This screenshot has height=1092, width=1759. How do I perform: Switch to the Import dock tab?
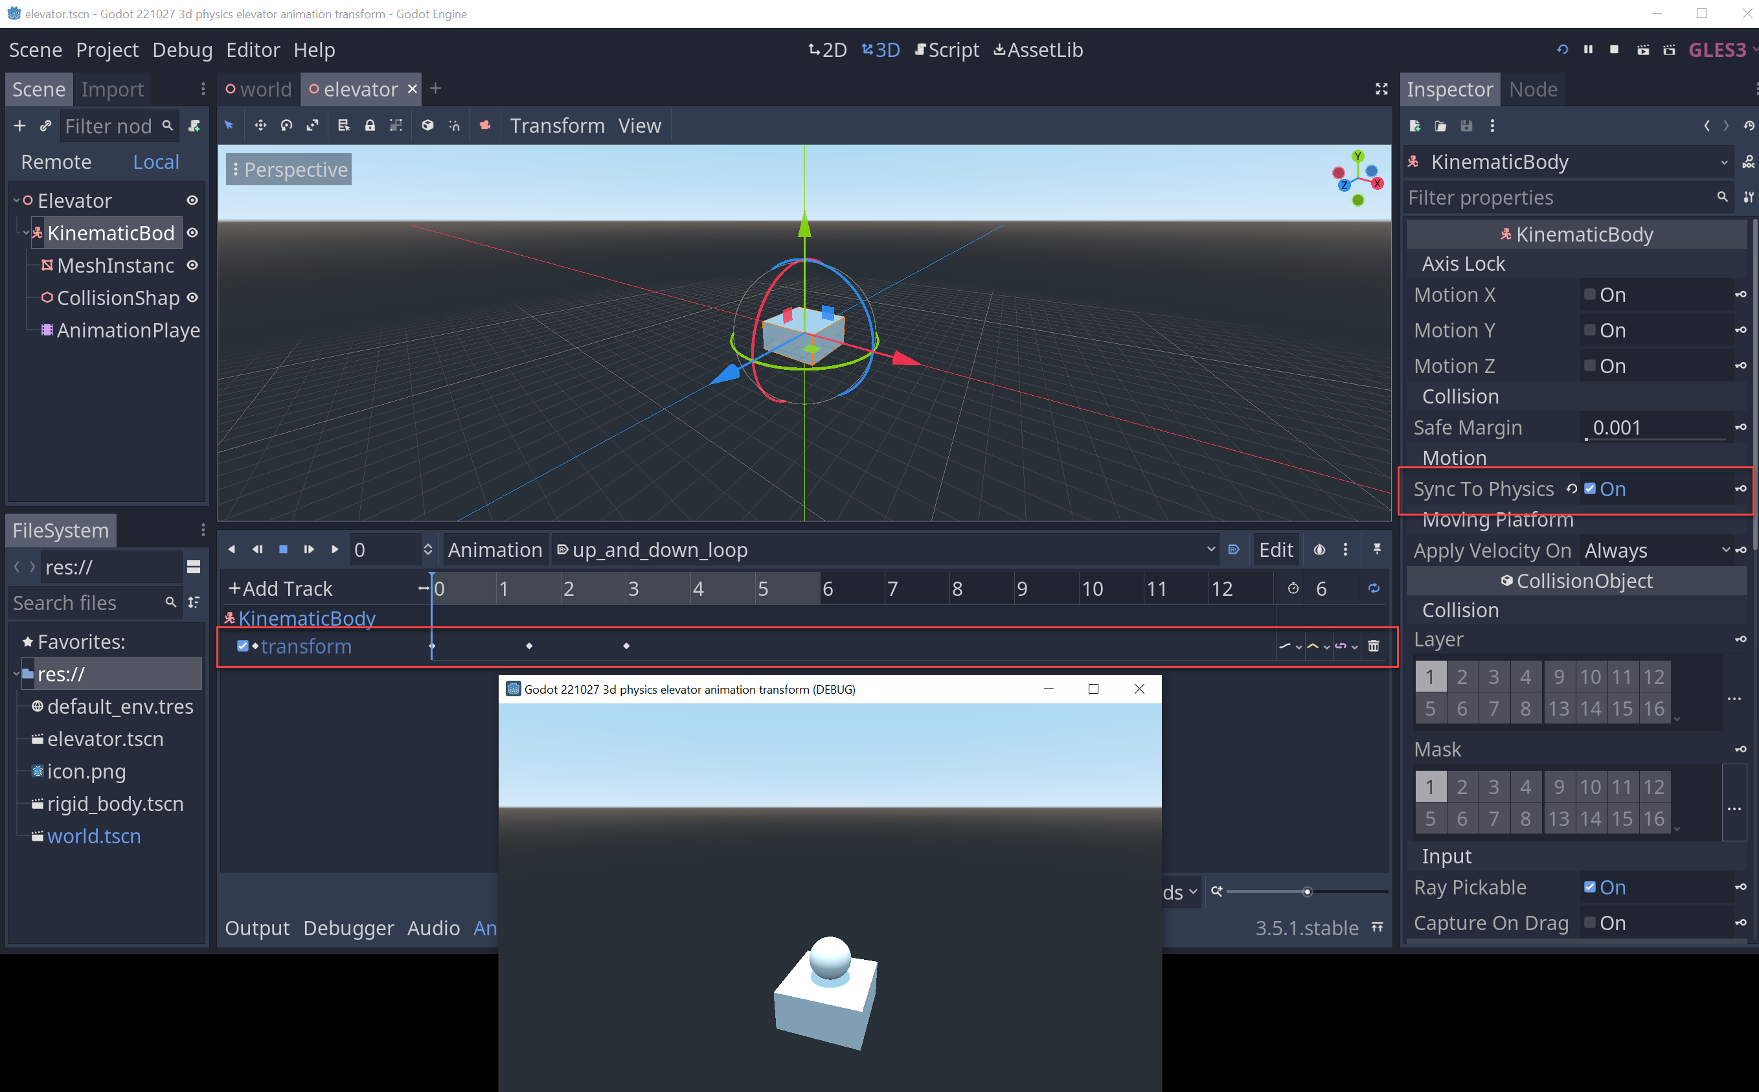point(113,89)
